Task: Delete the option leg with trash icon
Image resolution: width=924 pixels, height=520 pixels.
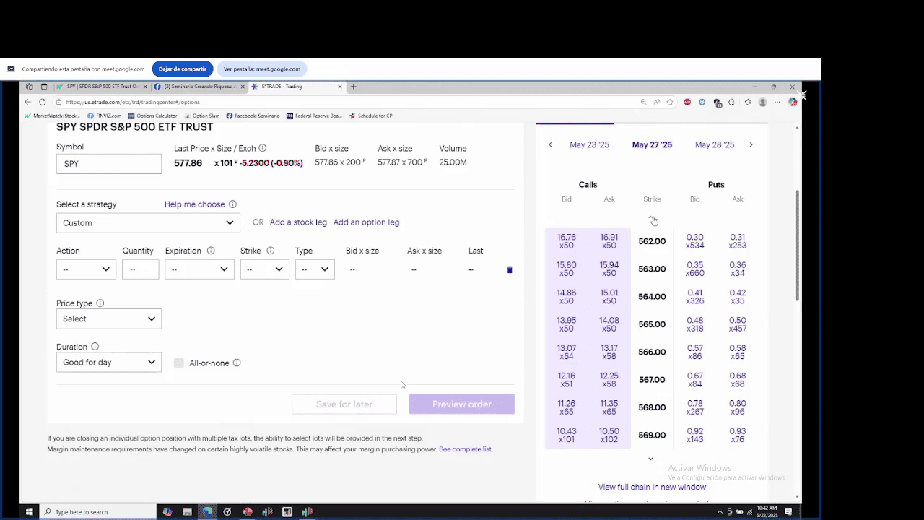Action: point(509,269)
